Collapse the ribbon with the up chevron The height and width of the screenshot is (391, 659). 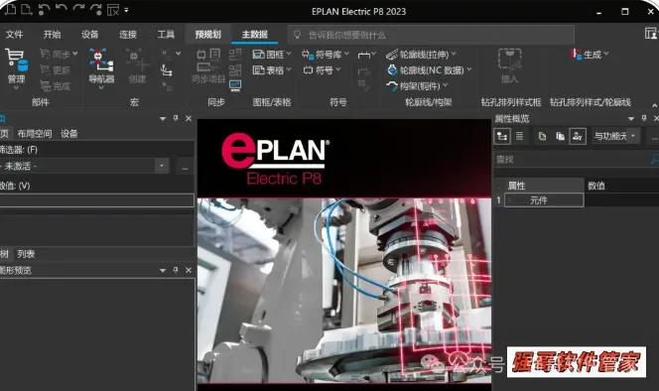coord(654,105)
